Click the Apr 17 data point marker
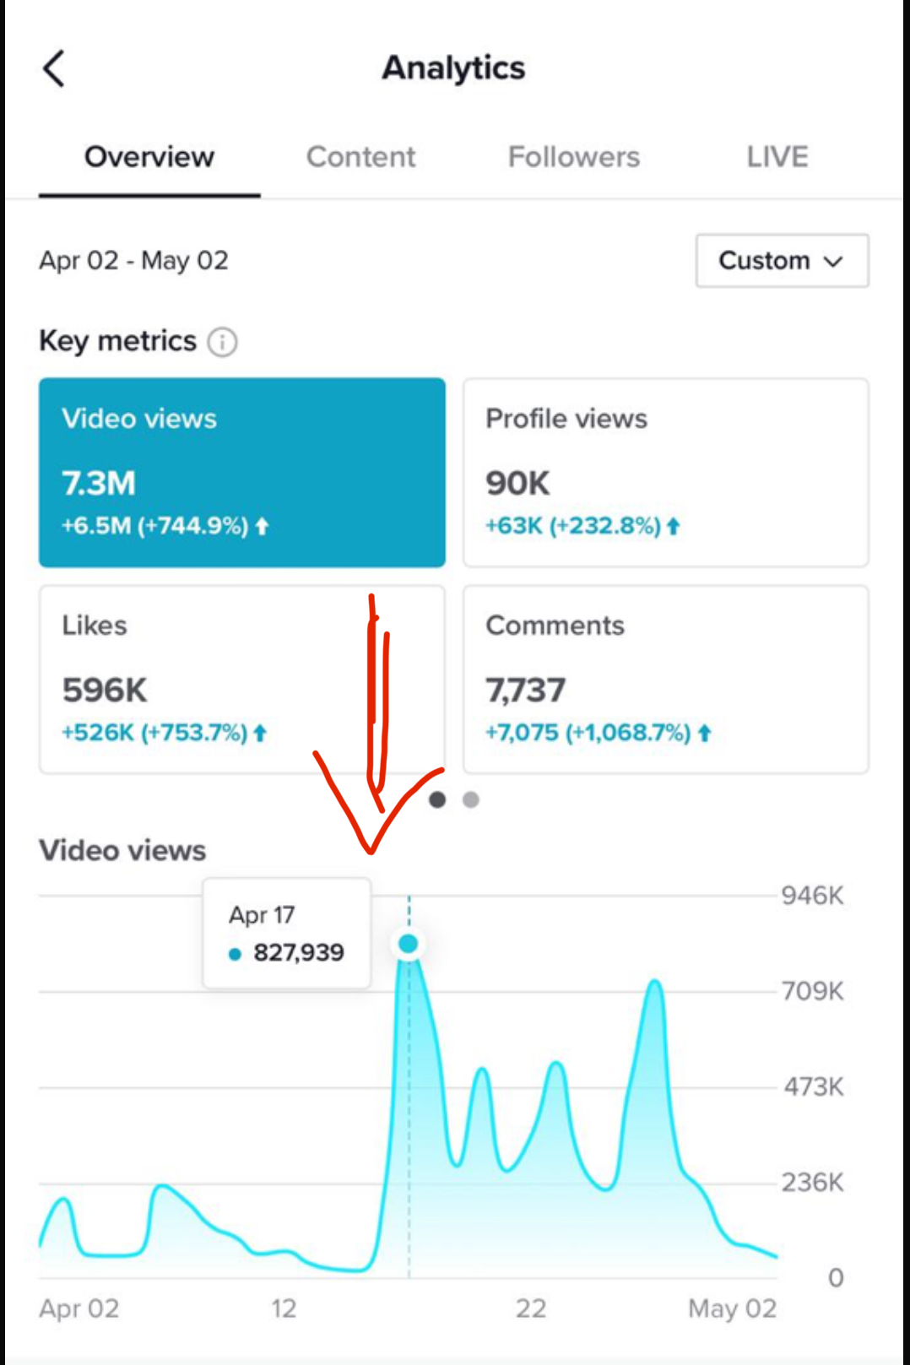Image resolution: width=910 pixels, height=1365 pixels. 409,944
